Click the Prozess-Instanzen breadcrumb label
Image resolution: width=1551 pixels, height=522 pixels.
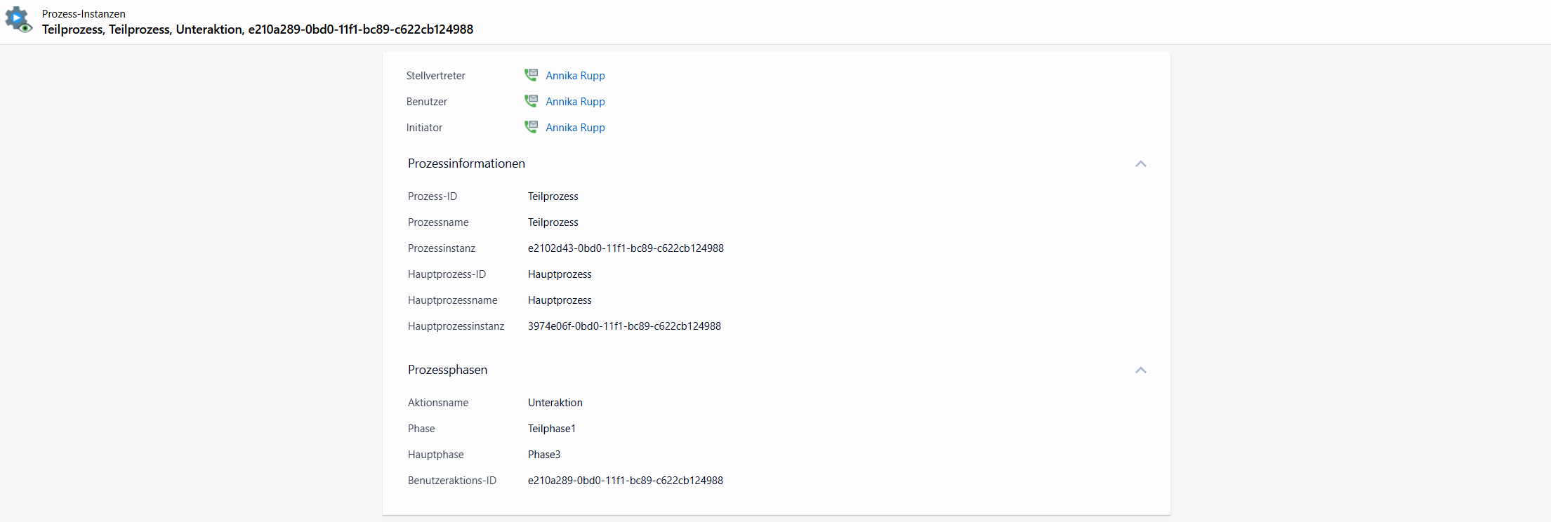click(x=84, y=14)
